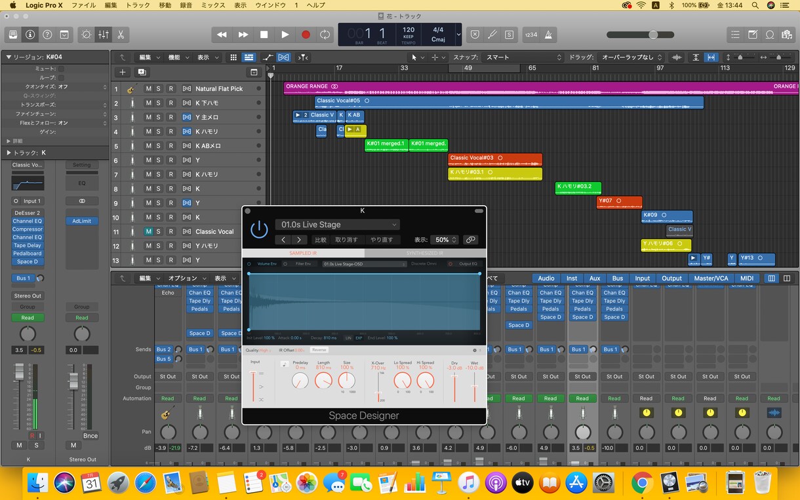
Task: Open Google Chrome from the Dock
Action: 642,483
